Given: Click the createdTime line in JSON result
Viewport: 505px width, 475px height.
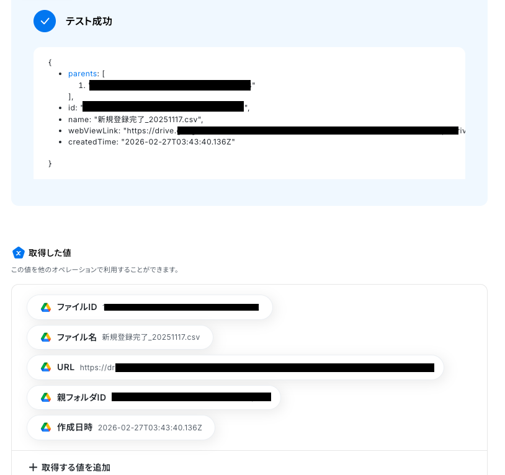Looking at the screenshot, I should click(x=151, y=142).
